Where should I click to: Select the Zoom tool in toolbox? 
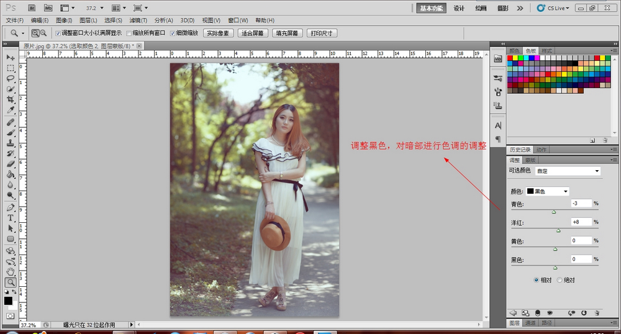click(11, 282)
